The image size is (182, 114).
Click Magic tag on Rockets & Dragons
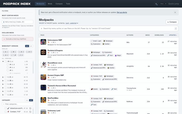coord(118,55)
